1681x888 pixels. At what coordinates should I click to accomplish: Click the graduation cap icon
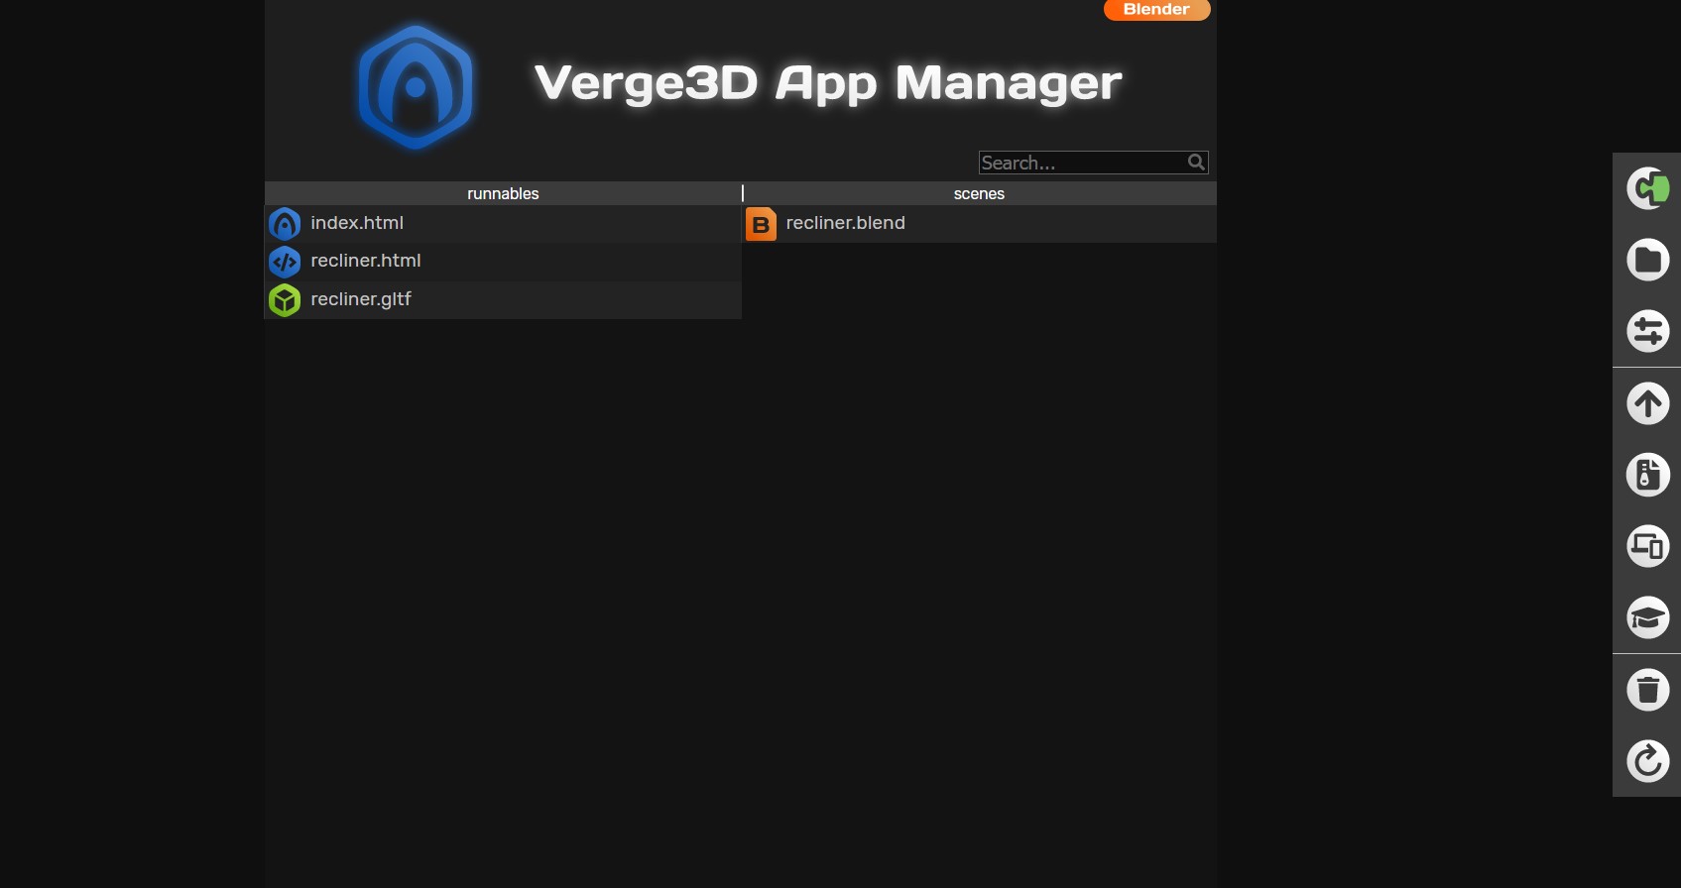click(1647, 617)
